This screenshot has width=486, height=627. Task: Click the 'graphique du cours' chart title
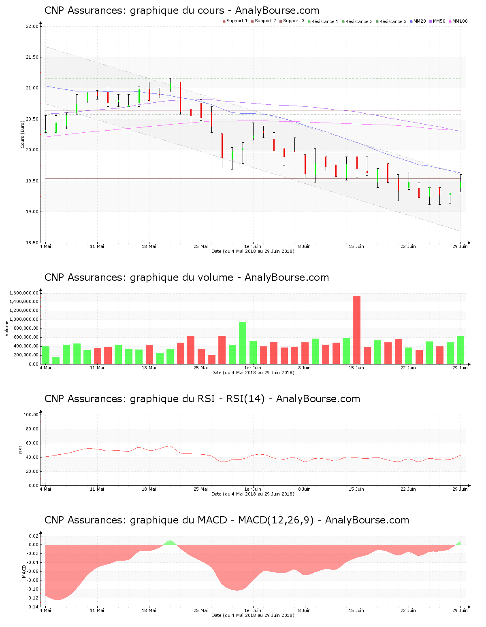(182, 11)
